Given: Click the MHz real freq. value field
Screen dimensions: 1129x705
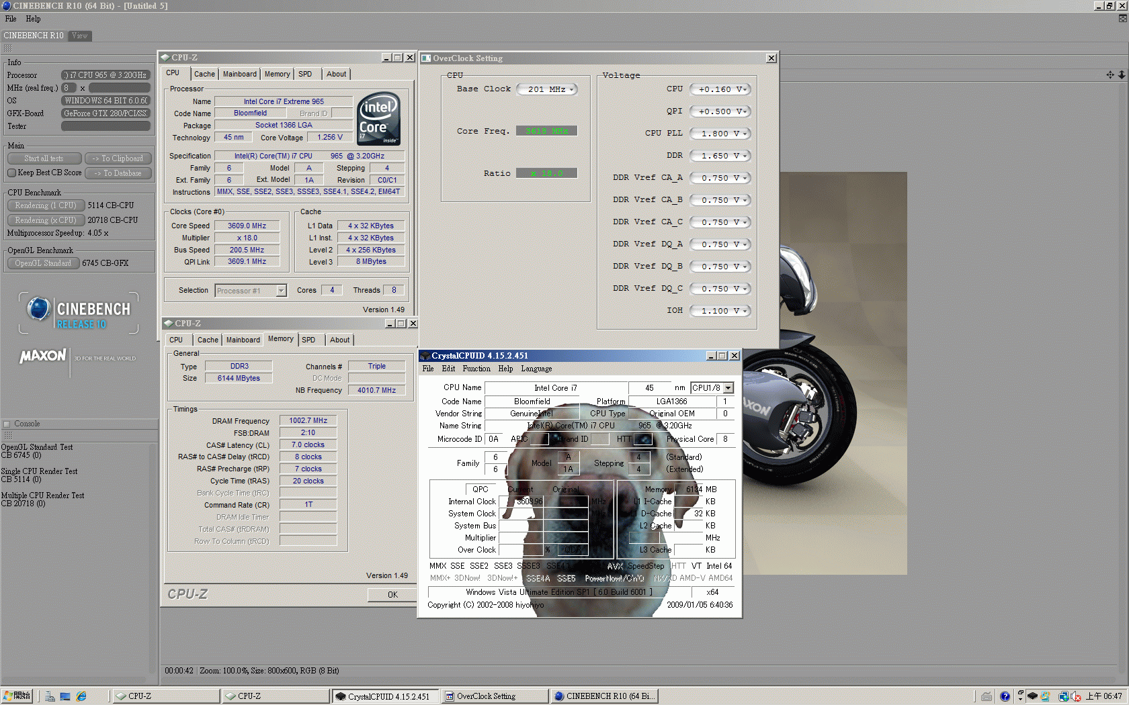Looking at the screenshot, I should [x=119, y=88].
